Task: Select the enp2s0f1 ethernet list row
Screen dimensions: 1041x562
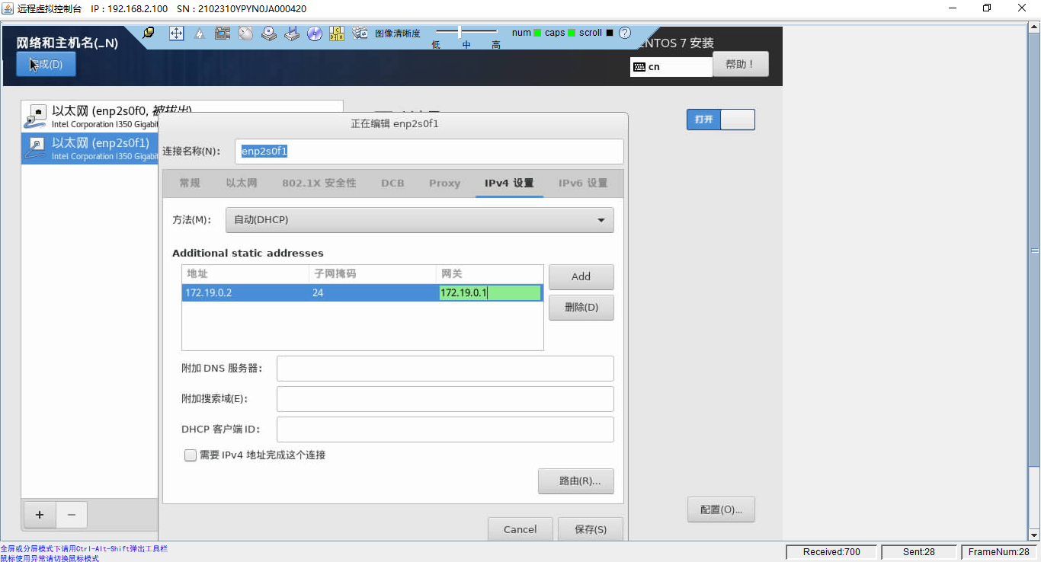Action: point(90,148)
